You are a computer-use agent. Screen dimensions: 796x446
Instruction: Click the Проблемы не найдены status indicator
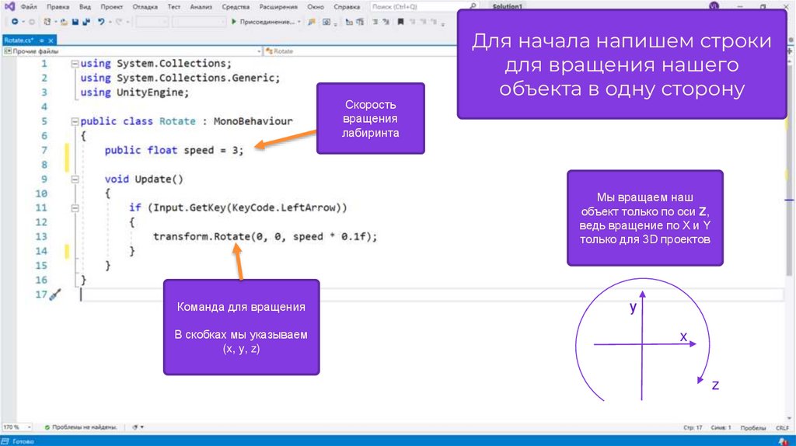81,427
